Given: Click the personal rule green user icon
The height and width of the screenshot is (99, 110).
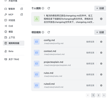Looking at the screenshot, I should (x=37, y=19).
